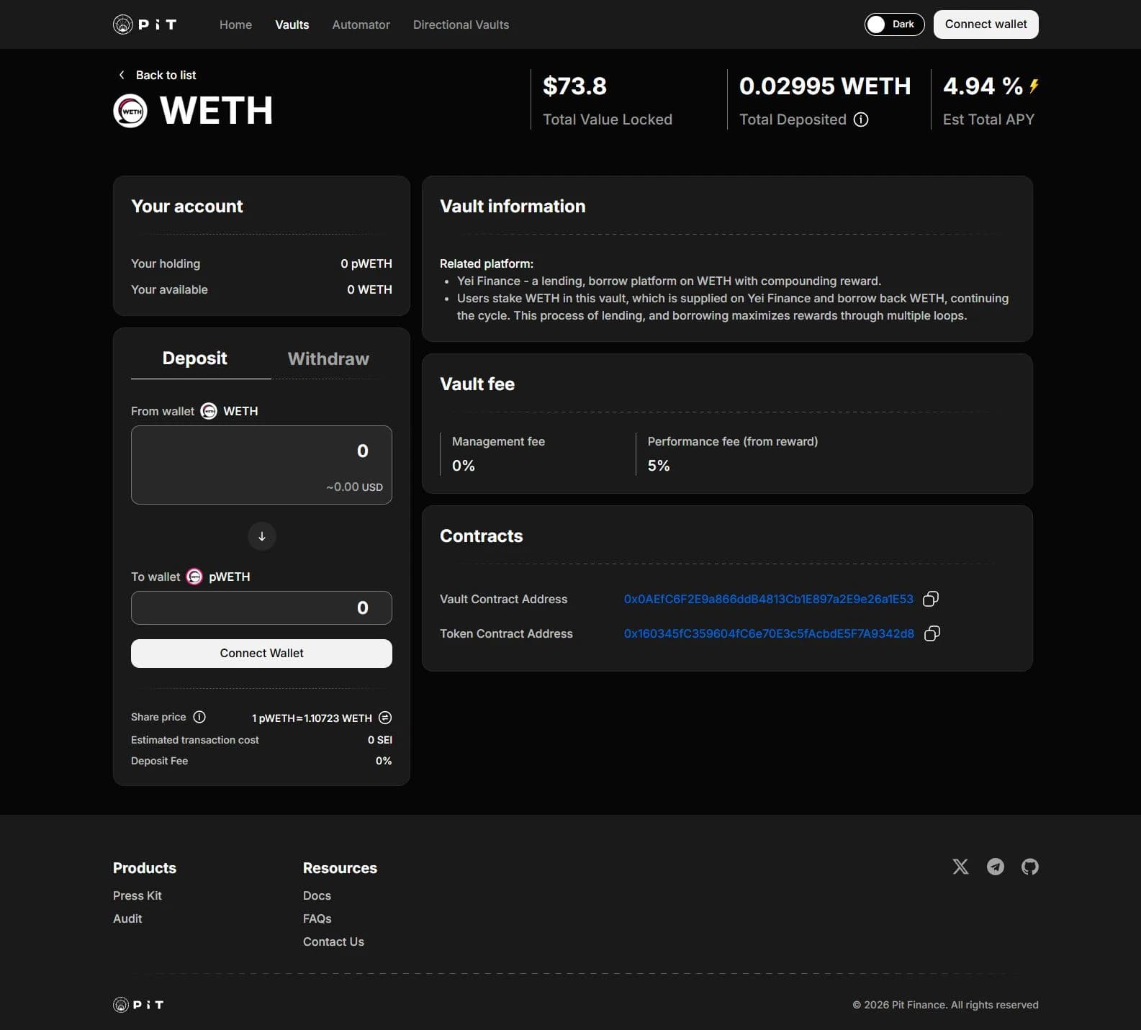The height and width of the screenshot is (1030, 1141).
Task: Open the Press Kit footer link
Action: pos(137,895)
